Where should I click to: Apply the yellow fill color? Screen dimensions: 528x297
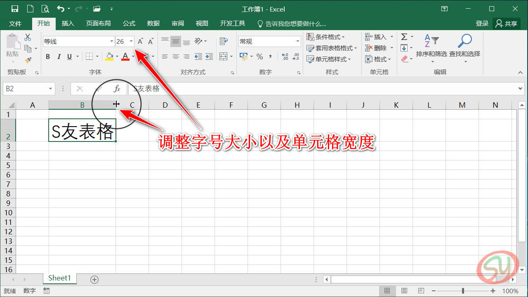pyautogui.click(x=109, y=57)
